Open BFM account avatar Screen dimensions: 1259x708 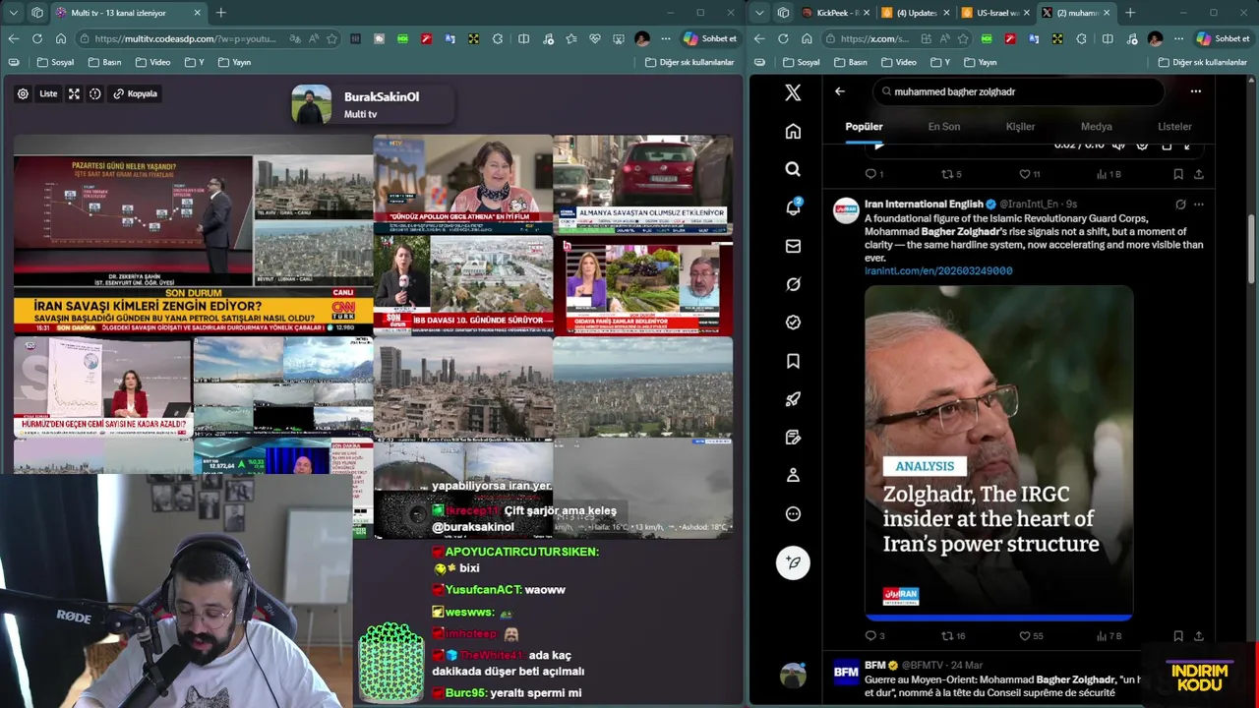[x=846, y=673]
